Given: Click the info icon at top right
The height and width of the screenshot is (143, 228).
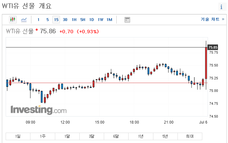Looking at the screenshot, I should (222, 7).
